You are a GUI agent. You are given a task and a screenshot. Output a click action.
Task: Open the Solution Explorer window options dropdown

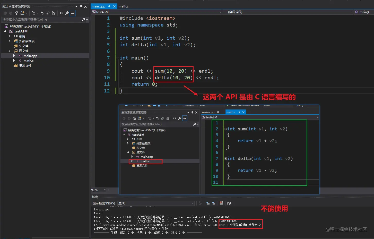76,7
